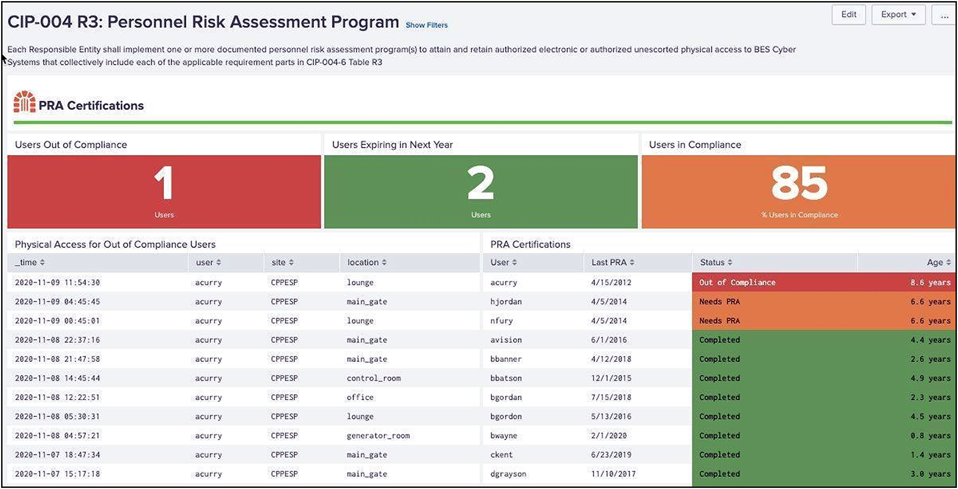This screenshot has height=489, width=958.
Task: Click Last PRA date 4/15/2012
Action: [611, 283]
